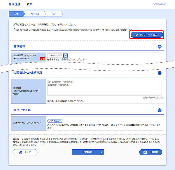Click the クリア button
Viewport: 175px width, 170px height.
click(x=25, y=152)
